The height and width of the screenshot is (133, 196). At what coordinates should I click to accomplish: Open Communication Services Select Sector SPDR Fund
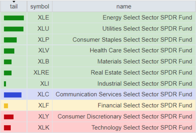click(x=124, y=94)
